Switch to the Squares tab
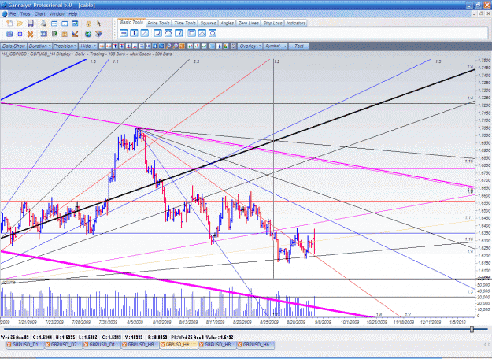This screenshot has width=492, height=359. (x=208, y=23)
